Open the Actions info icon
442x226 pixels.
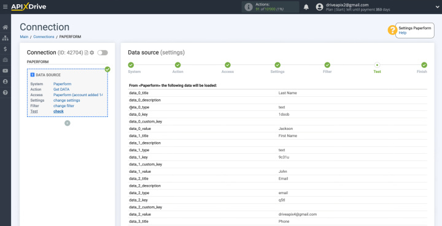(x=249, y=7)
